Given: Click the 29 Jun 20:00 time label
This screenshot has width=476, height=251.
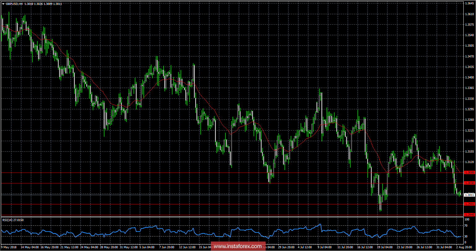Looking at the screenshot, I should click(286, 247).
